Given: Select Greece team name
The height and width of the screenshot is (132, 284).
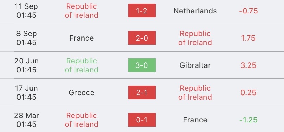Looking at the screenshot, I should (x=82, y=92).
